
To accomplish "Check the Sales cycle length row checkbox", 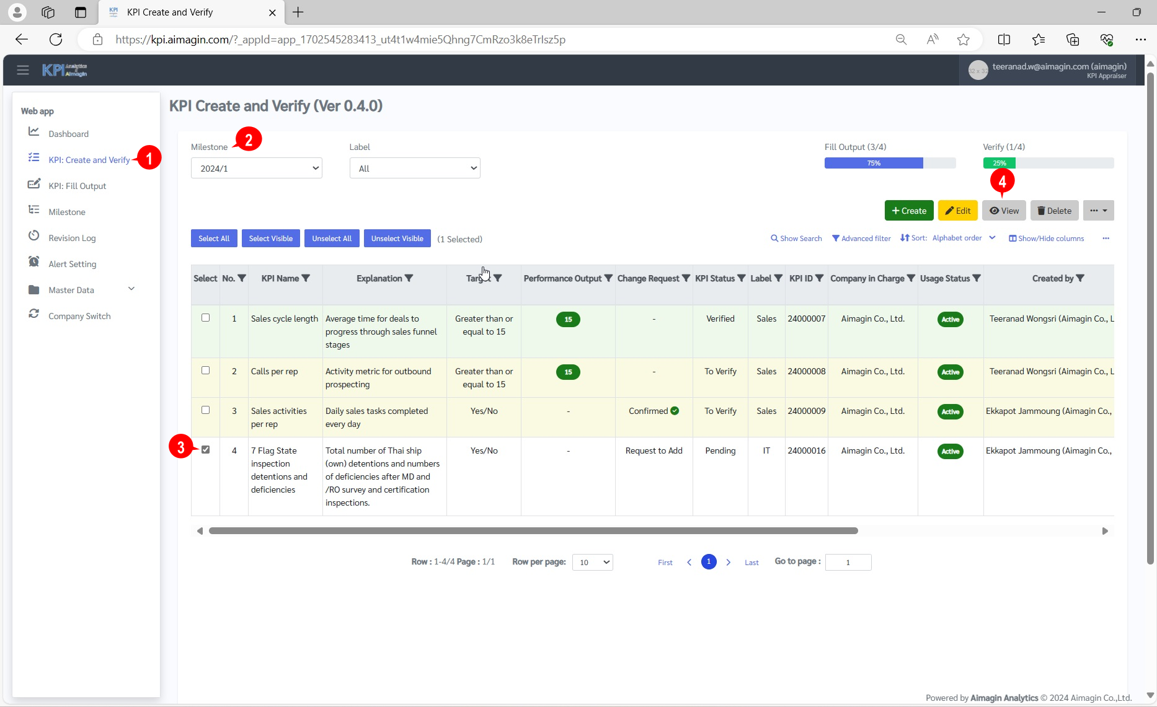I will point(205,318).
